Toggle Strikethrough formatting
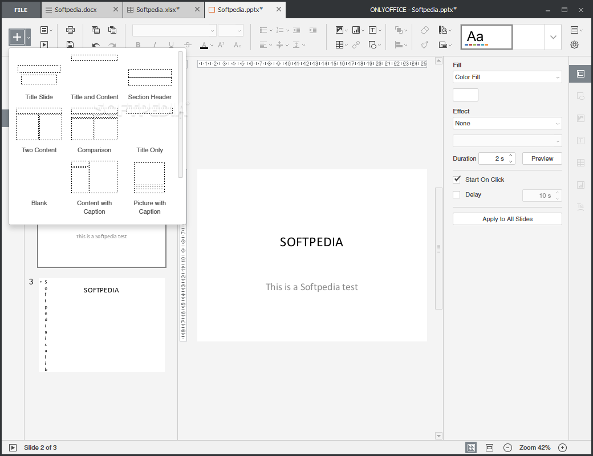This screenshot has height=456, width=593. (188, 45)
